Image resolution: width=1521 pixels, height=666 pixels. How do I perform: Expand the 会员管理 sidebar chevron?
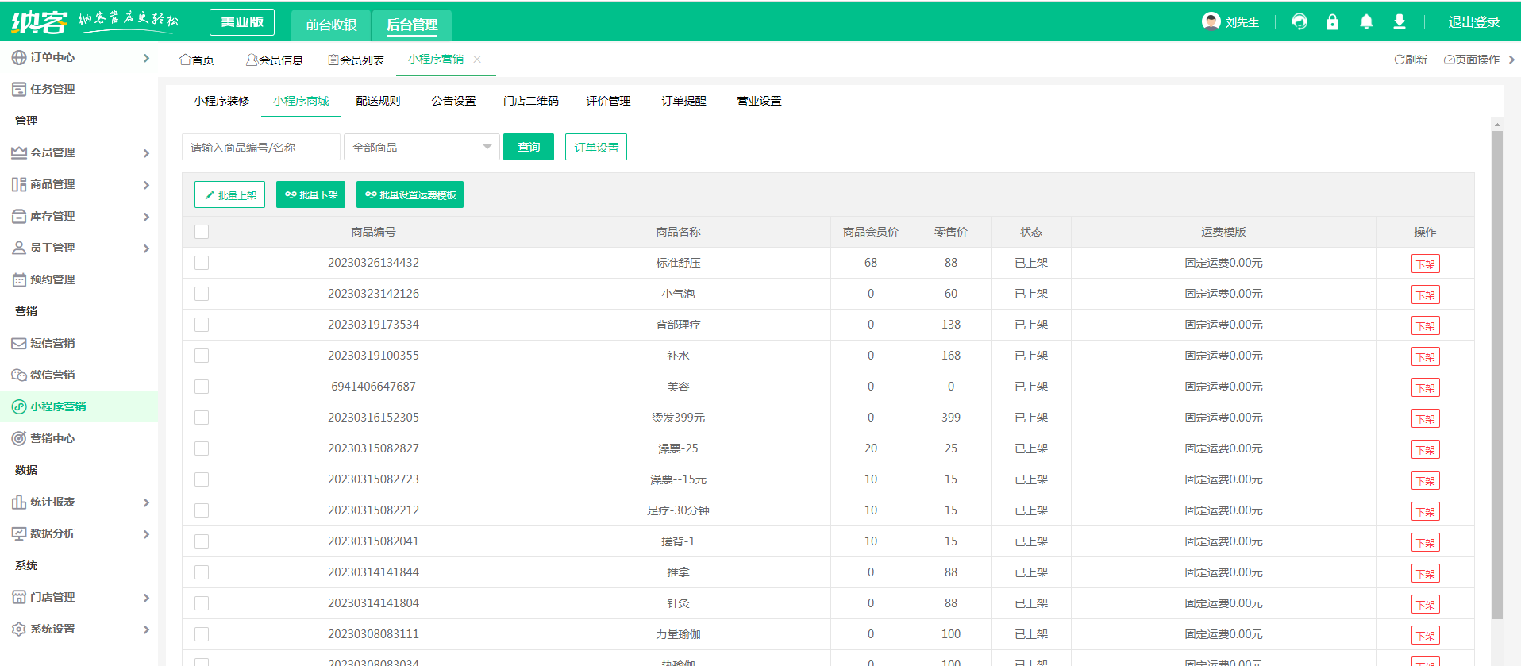(x=146, y=153)
